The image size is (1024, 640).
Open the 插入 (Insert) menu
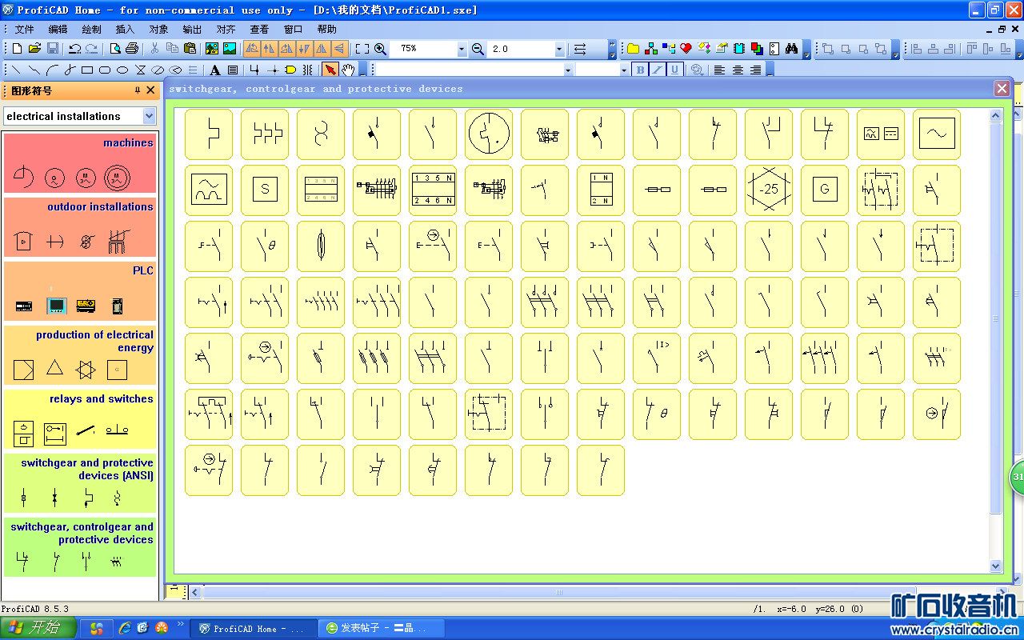point(125,30)
